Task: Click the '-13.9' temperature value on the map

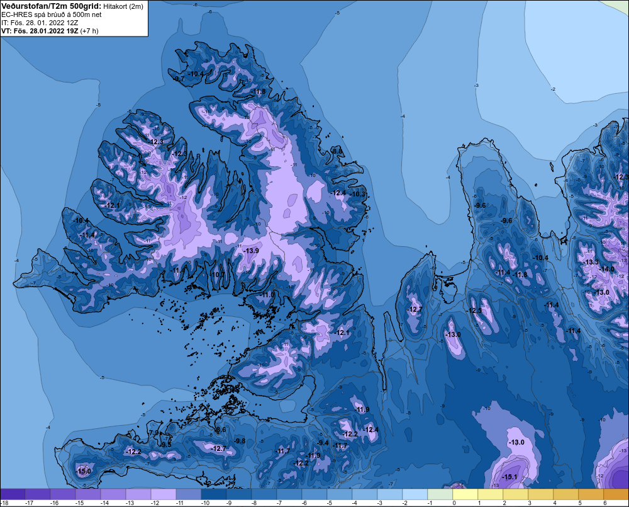Action: tap(252, 251)
